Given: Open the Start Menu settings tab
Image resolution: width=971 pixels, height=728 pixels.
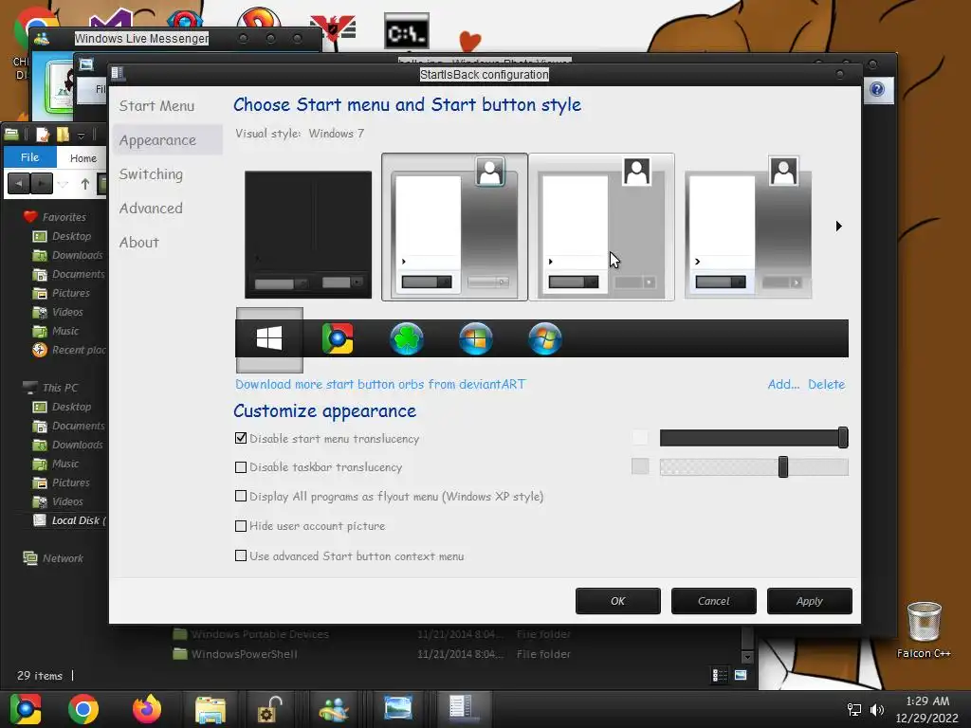Looking at the screenshot, I should tap(156, 106).
